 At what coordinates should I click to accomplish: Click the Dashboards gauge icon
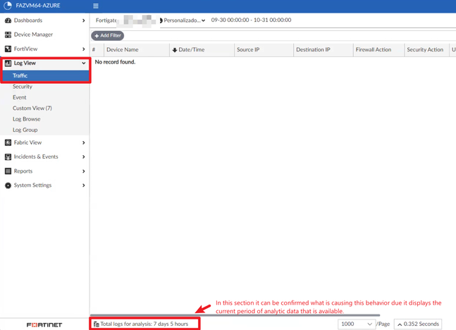point(8,20)
